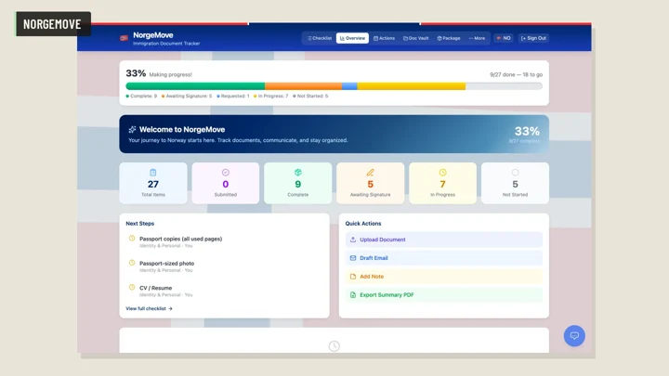Click the clock icon beside Passport copies

132,239
